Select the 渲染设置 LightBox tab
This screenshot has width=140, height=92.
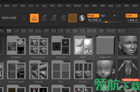pos(92,31)
